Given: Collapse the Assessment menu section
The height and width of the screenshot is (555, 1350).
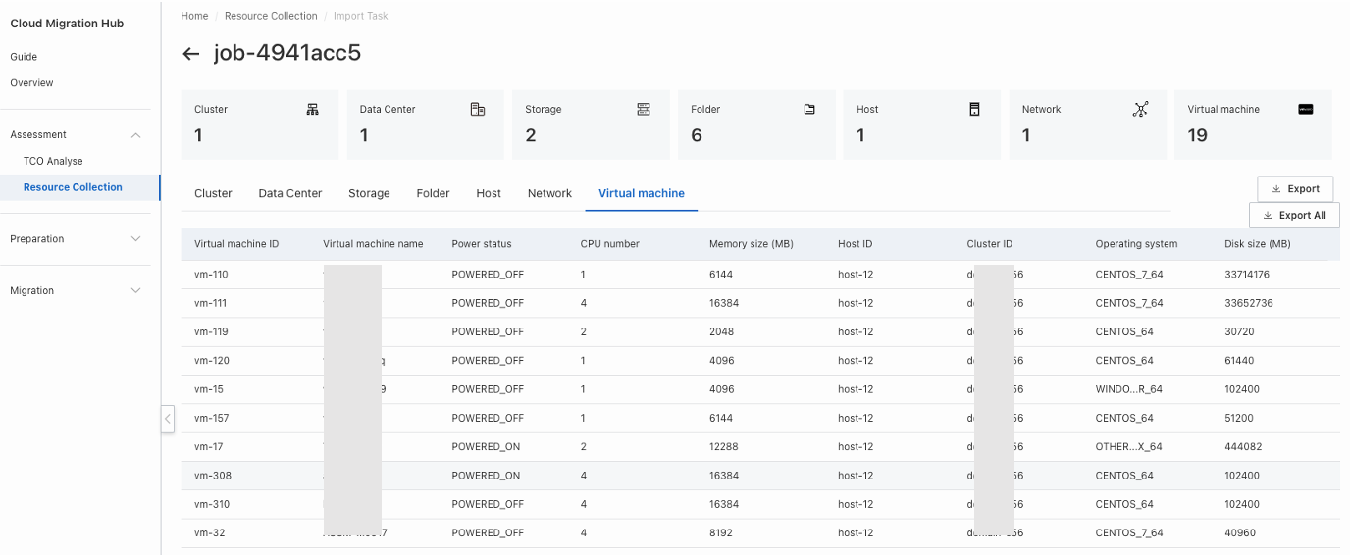Looking at the screenshot, I should tap(135, 135).
